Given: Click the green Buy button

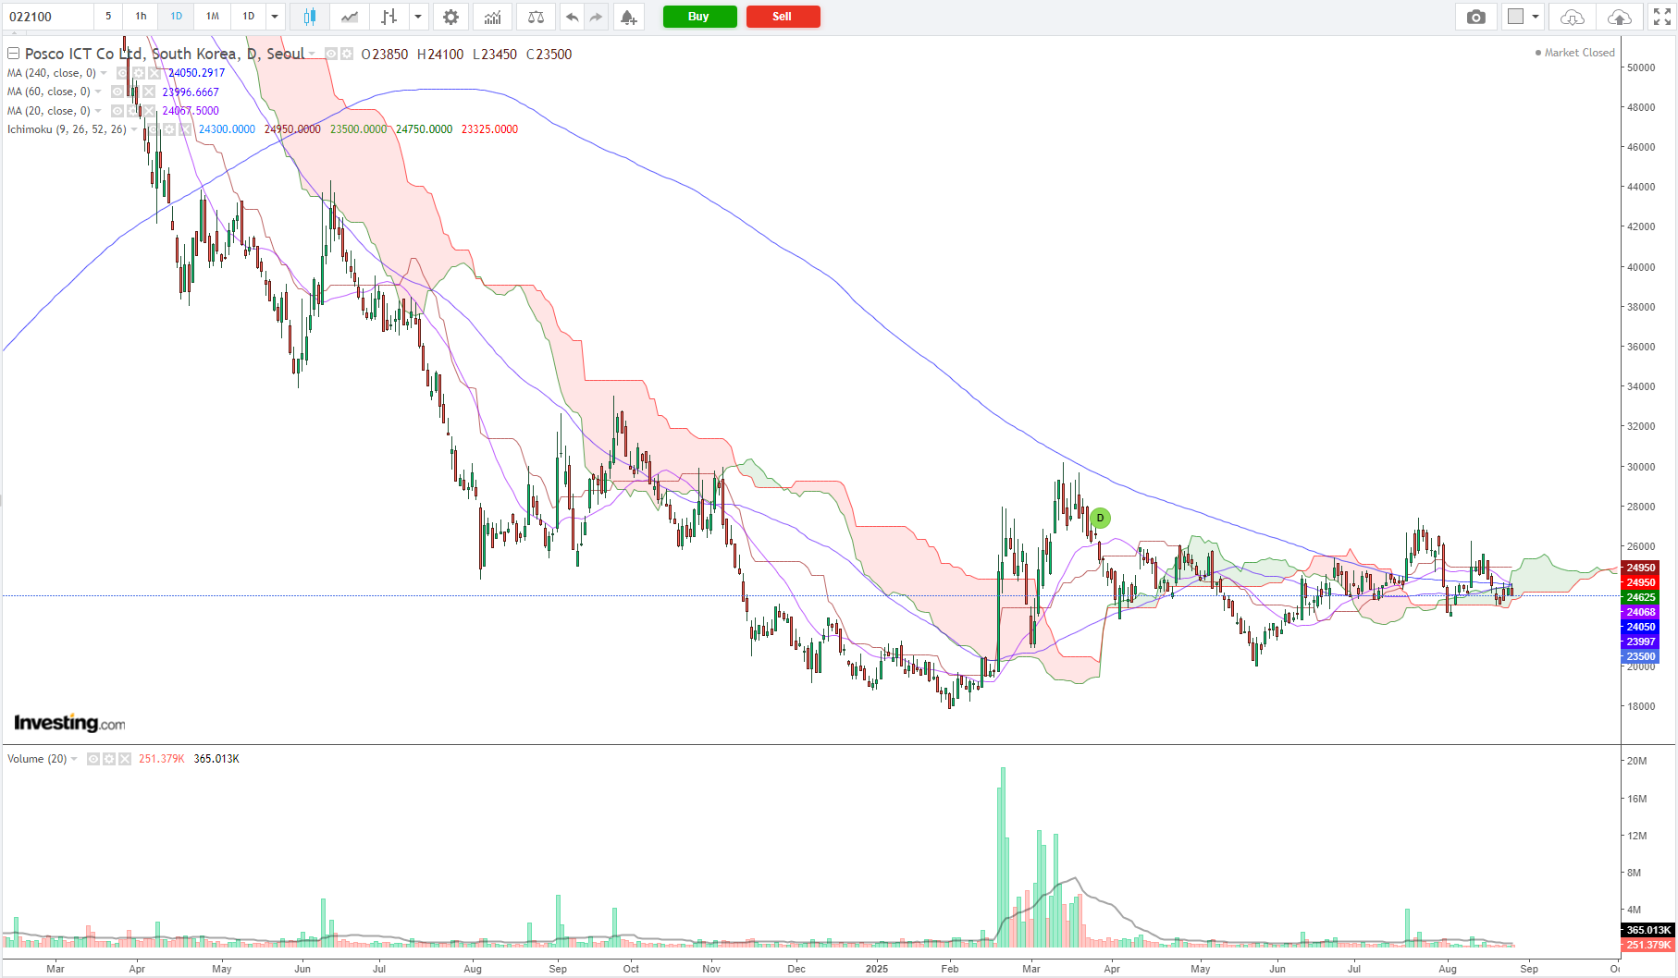Looking at the screenshot, I should coord(699,17).
